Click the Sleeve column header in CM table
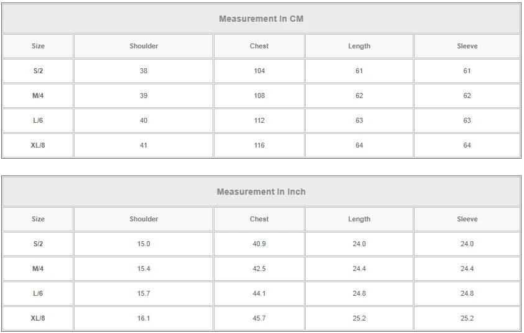524x333 pixels. point(467,46)
